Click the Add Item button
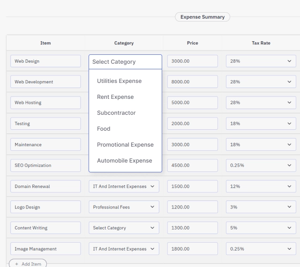Screen dimensions: 300x267 [x=28, y=264]
